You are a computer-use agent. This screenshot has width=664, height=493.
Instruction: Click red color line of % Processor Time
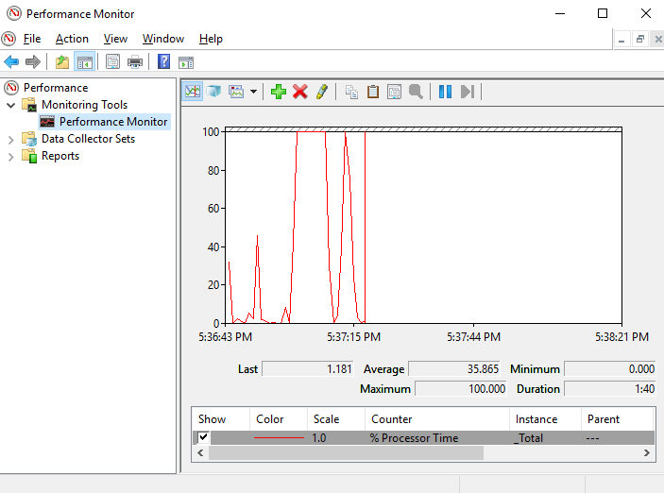point(279,437)
